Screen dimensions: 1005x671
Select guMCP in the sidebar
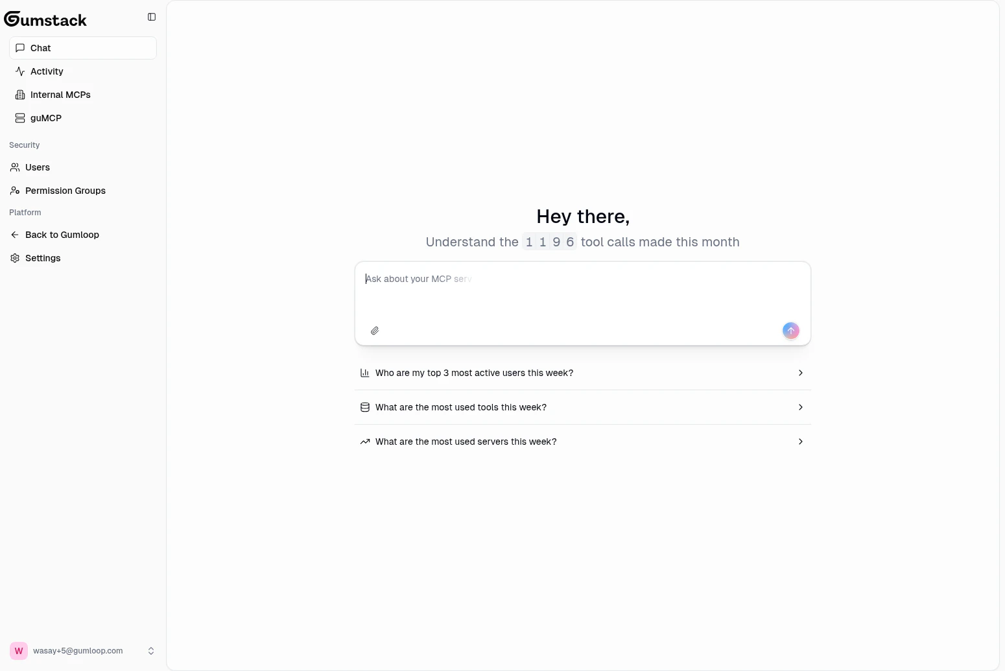[x=46, y=118]
